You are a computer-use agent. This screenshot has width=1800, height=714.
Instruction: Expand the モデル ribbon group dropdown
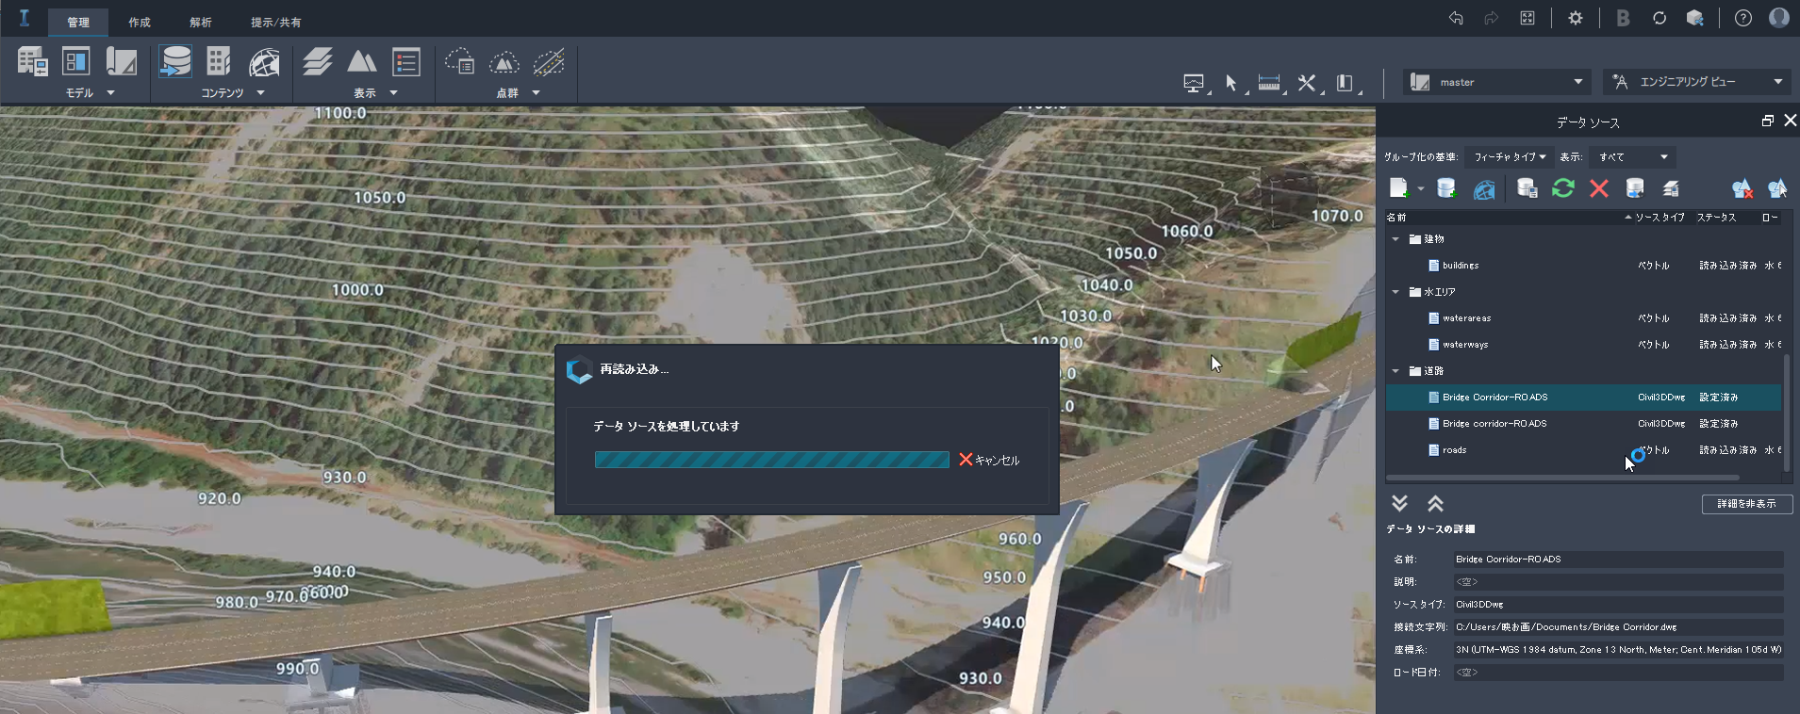tap(110, 93)
